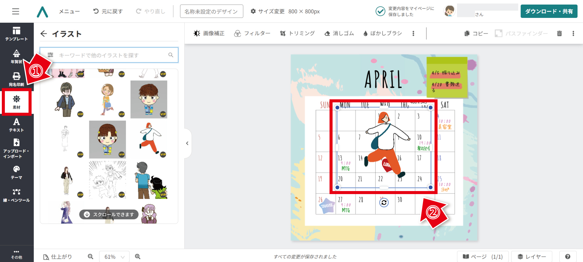Click the trash delete icon
This screenshot has width=583, height=262.
coord(559,33)
